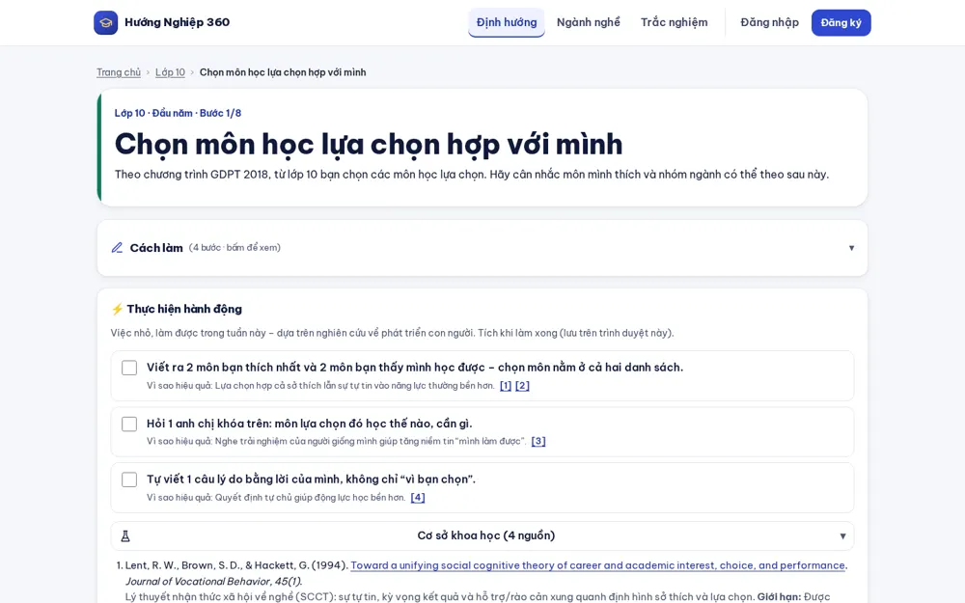Click the flask icon in Cơ sở khoa học
The height and width of the screenshot is (603, 965).
pyautogui.click(x=125, y=535)
